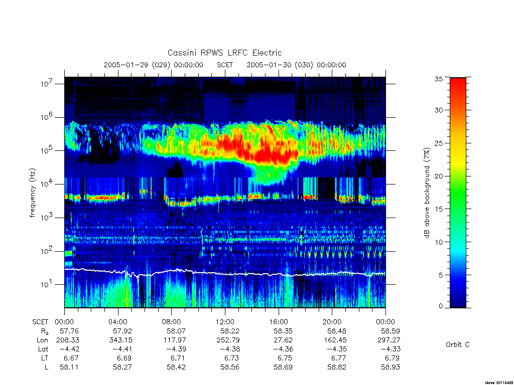Click the Lon value '208.33'

click(68, 340)
